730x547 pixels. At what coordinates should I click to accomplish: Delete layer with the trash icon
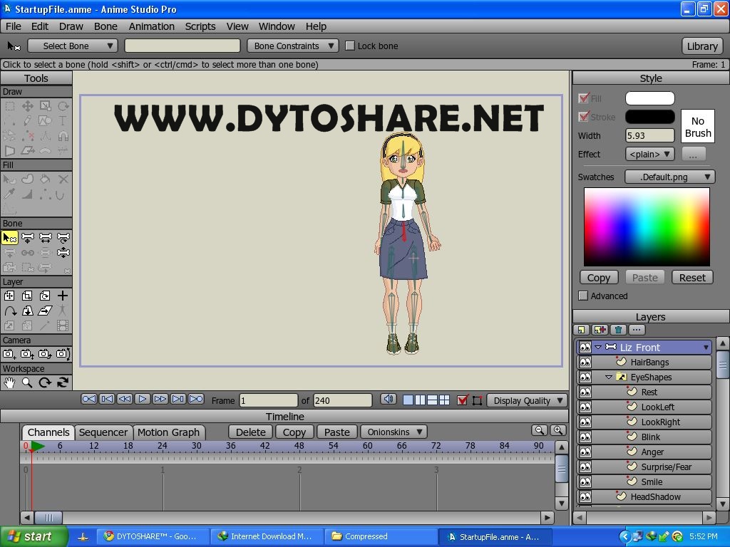(x=618, y=330)
